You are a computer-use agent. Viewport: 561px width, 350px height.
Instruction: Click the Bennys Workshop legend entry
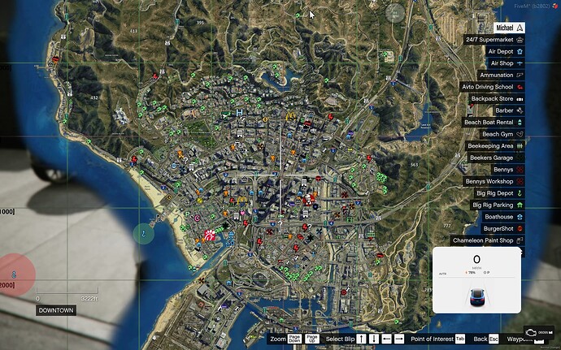494,181
